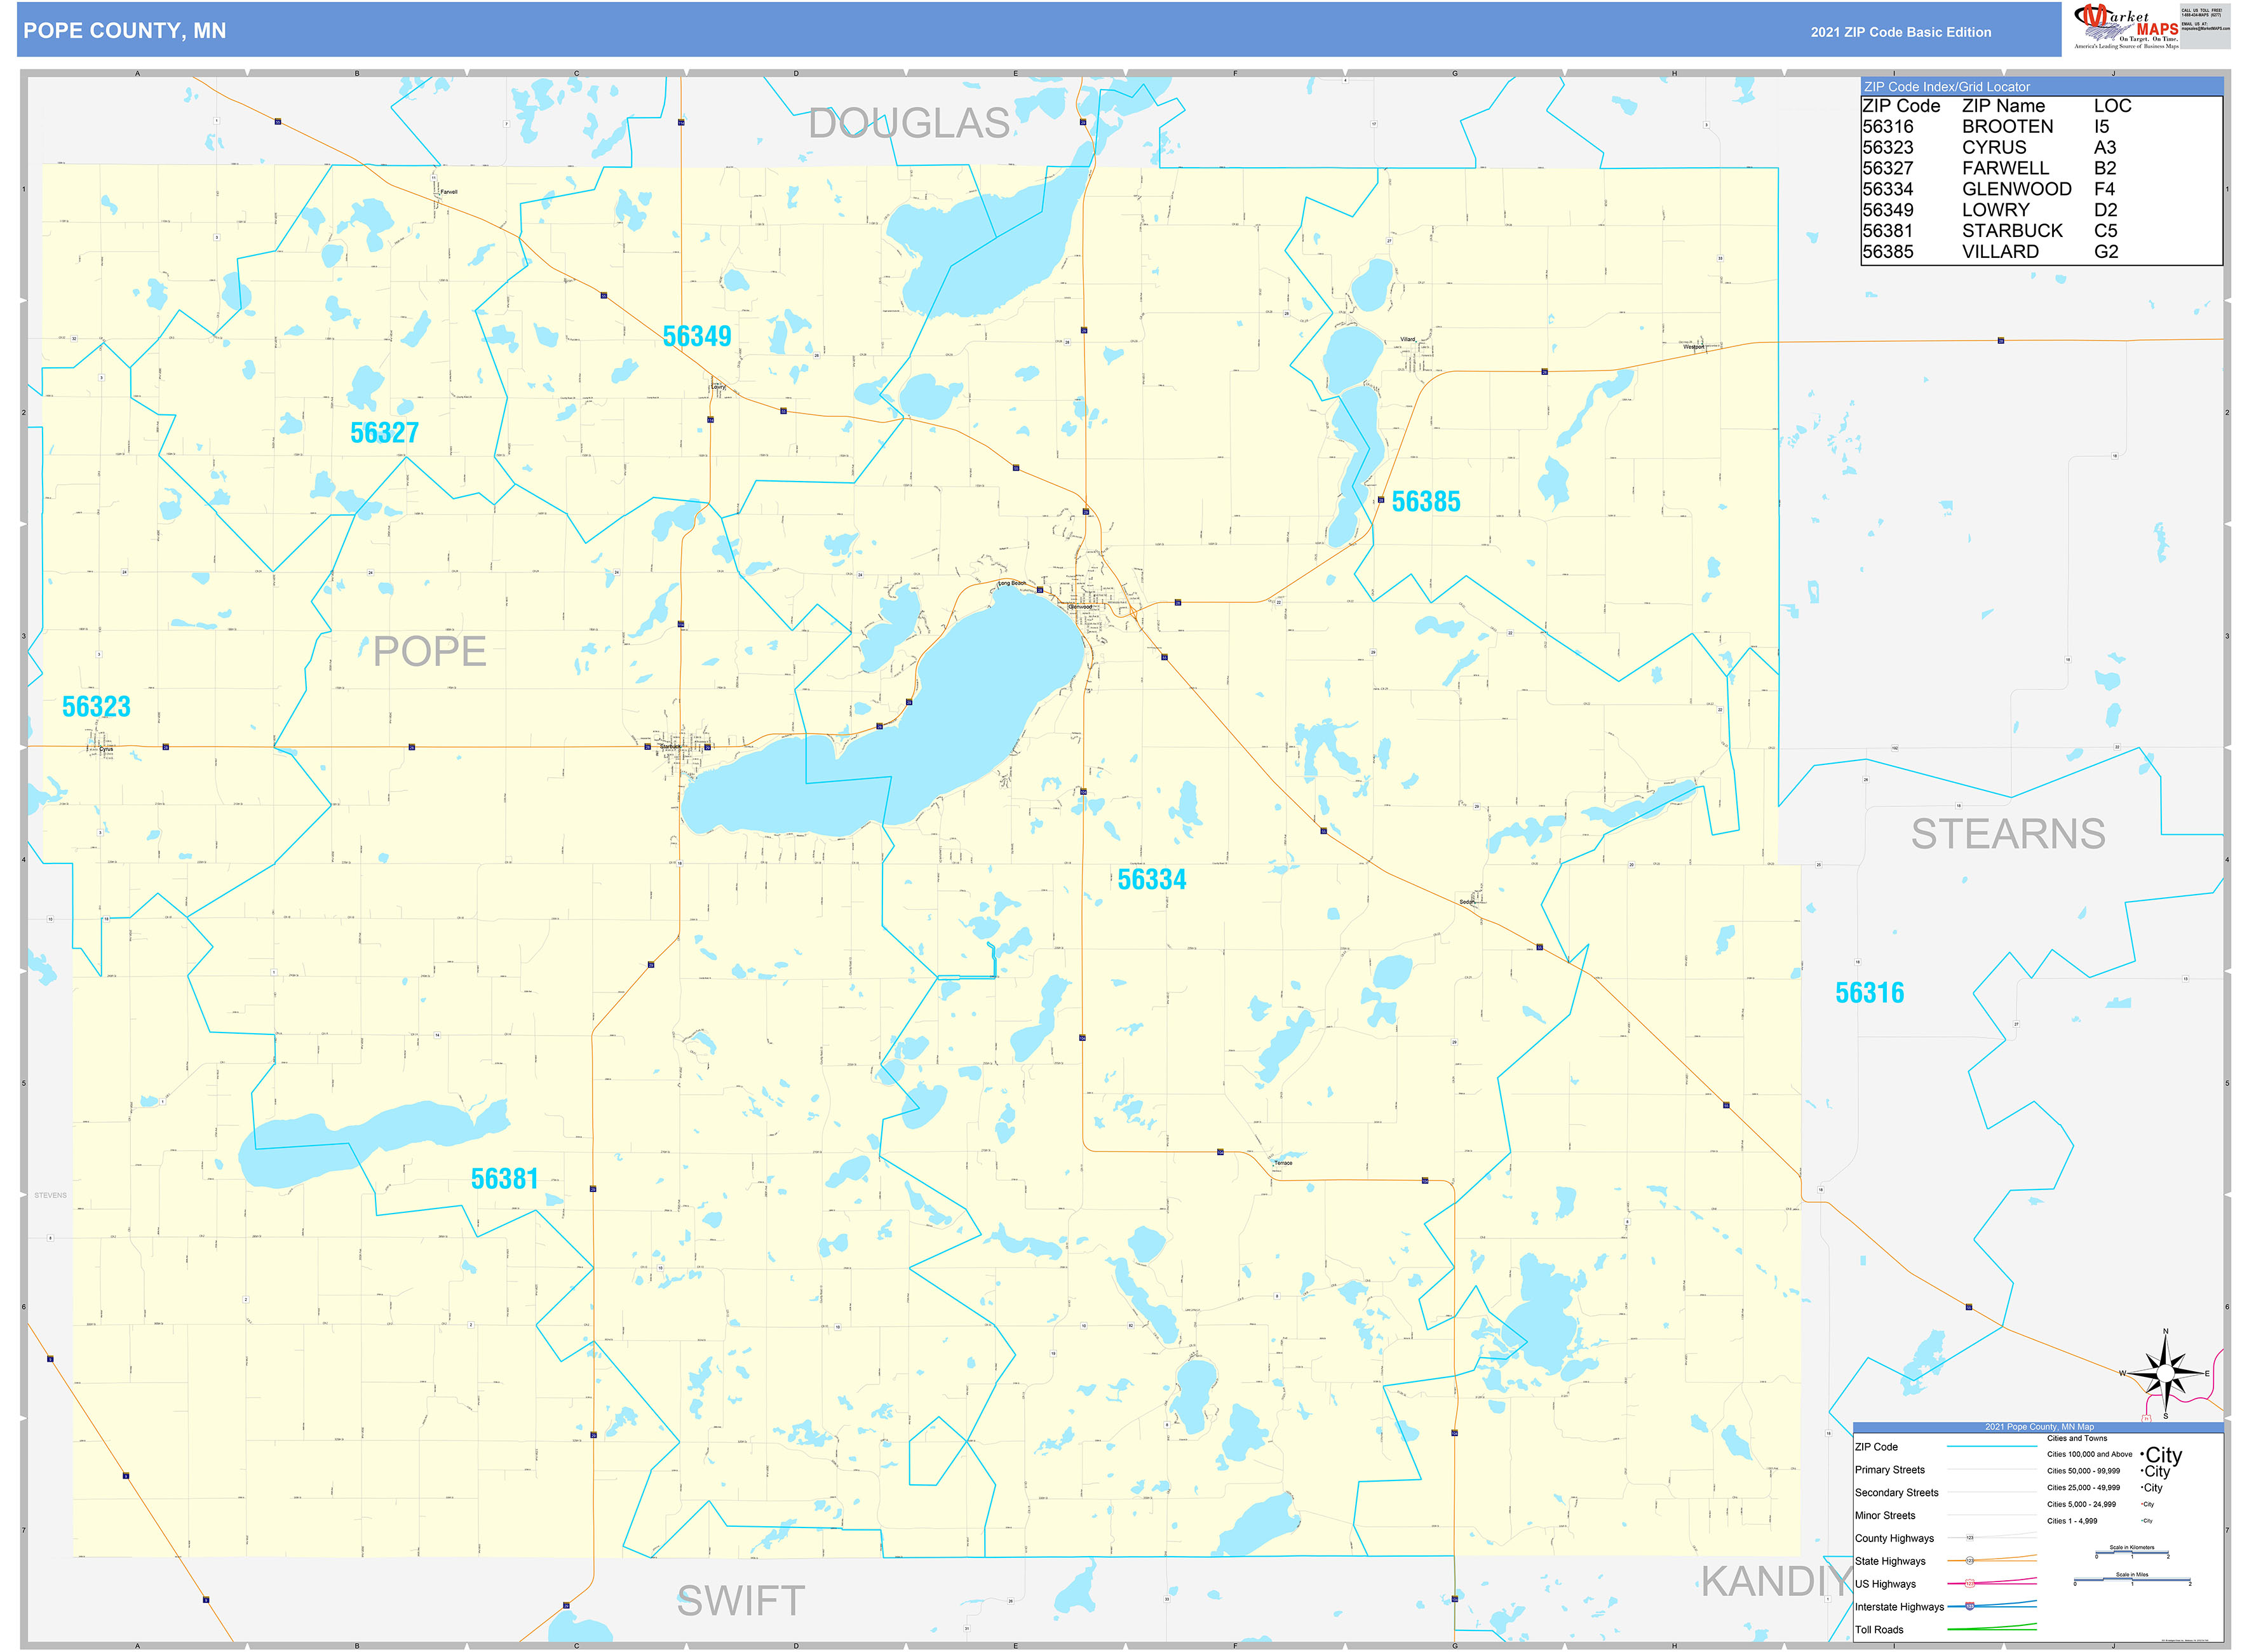Screen dimensions: 2242x1652
Task: Click the US Highways route marker icon
Action: pyautogui.click(x=1970, y=1583)
